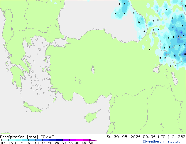
Task: Click the '(12+282)' forecast run text
Action: coord(177,137)
